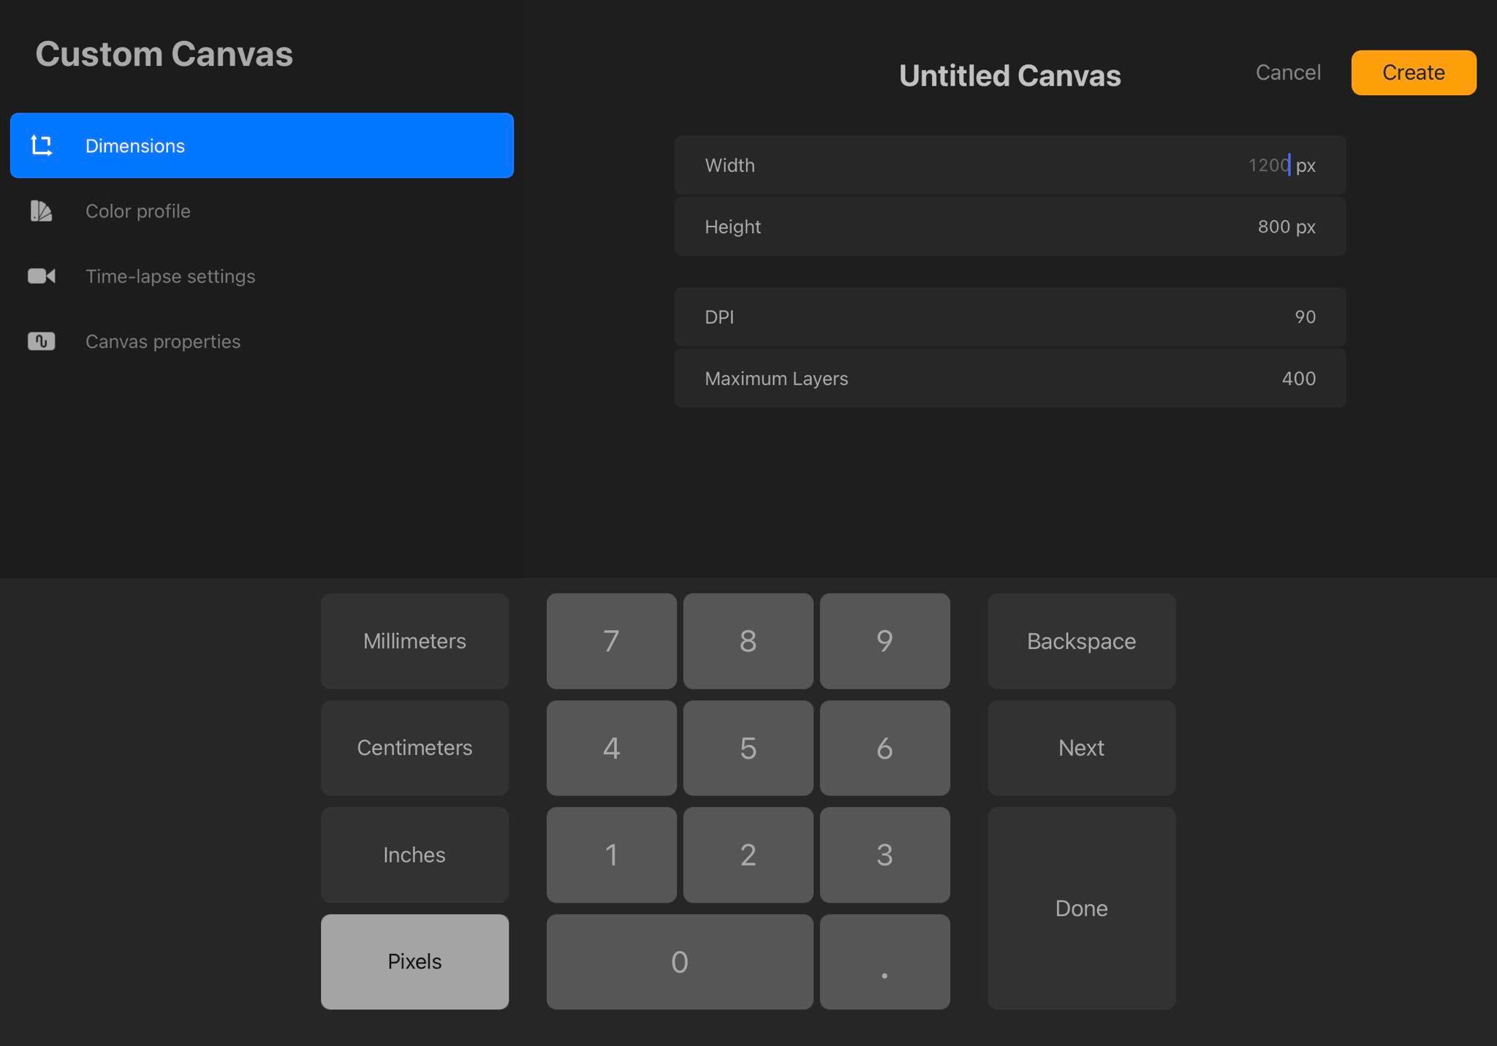Tap the decimal point key
Screen dimensions: 1497x1046
click(x=884, y=961)
